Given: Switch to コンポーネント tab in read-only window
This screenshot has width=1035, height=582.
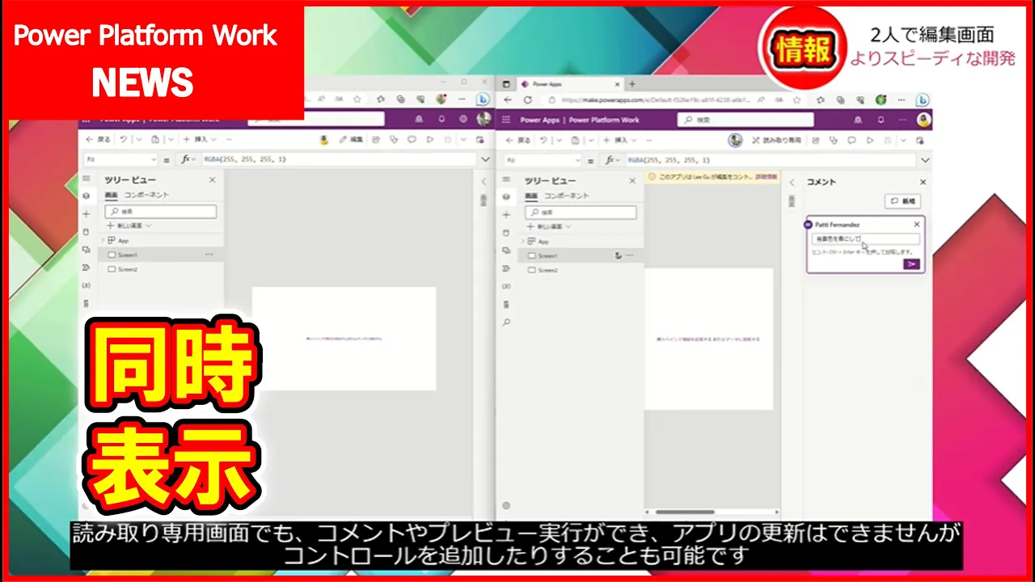Looking at the screenshot, I should [567, 196].
